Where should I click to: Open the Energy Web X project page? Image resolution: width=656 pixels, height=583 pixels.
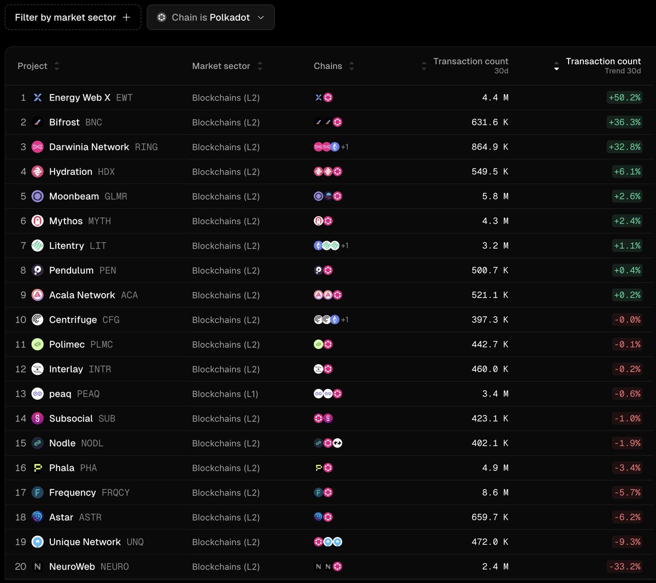tap(80, 97)
